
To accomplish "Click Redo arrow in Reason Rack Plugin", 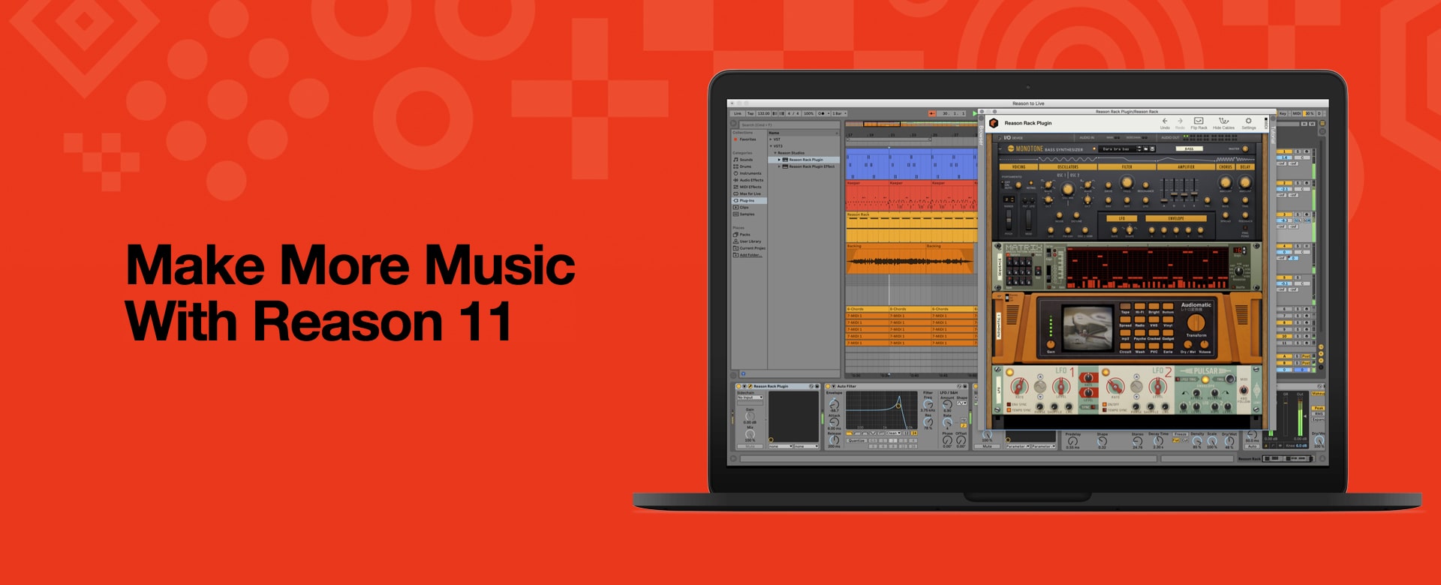I will click(1180, 121).
